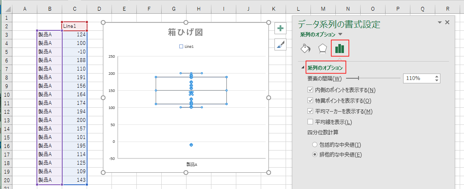464x189 pixels.
Task: Select cell with value 195
Action: pyautogui.click(x=75, y=146)
